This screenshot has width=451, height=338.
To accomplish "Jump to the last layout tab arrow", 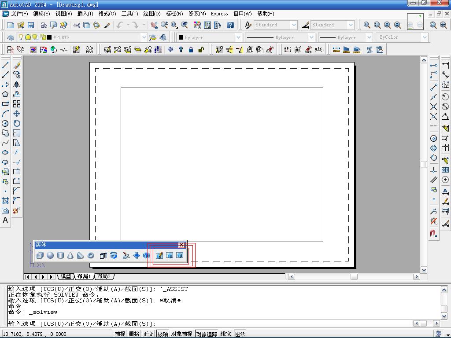I will pyautogui.click(x=52, y=276).
